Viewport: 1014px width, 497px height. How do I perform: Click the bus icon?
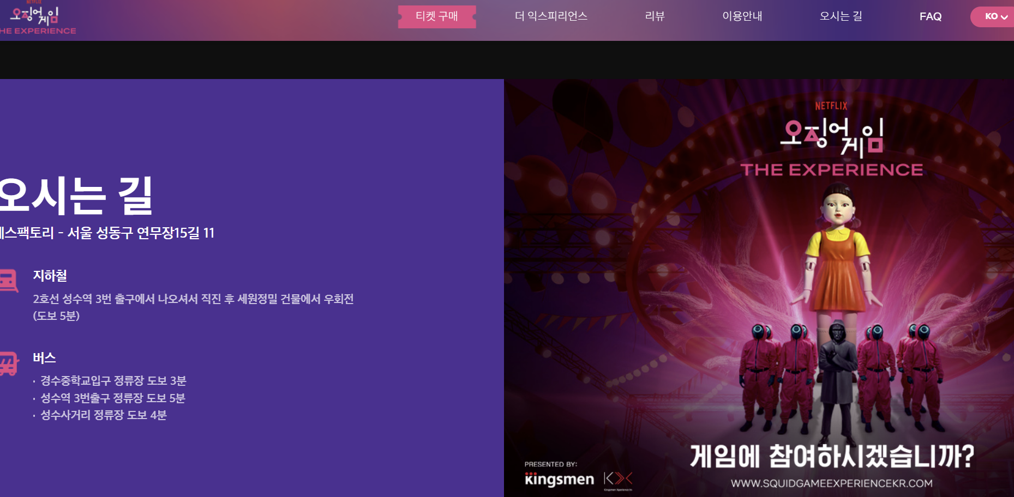8,363
